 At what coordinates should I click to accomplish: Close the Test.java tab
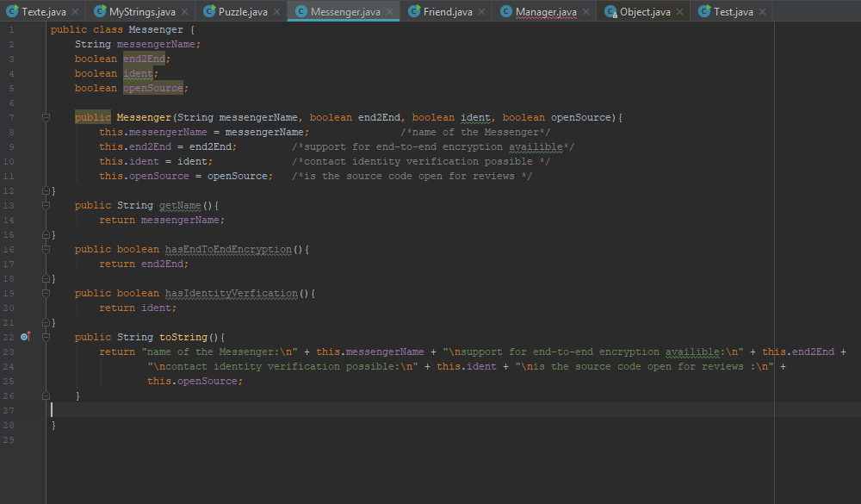[763, 12]
